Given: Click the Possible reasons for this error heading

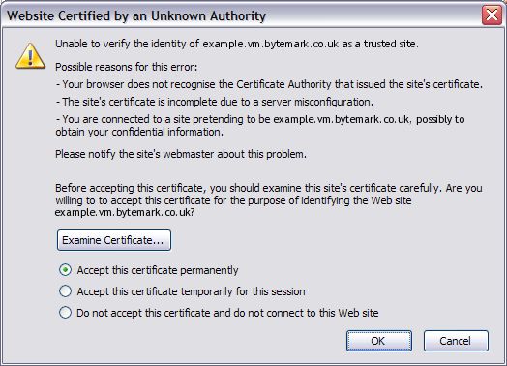Looking at the screenshot, I should [x=126, y=67].
